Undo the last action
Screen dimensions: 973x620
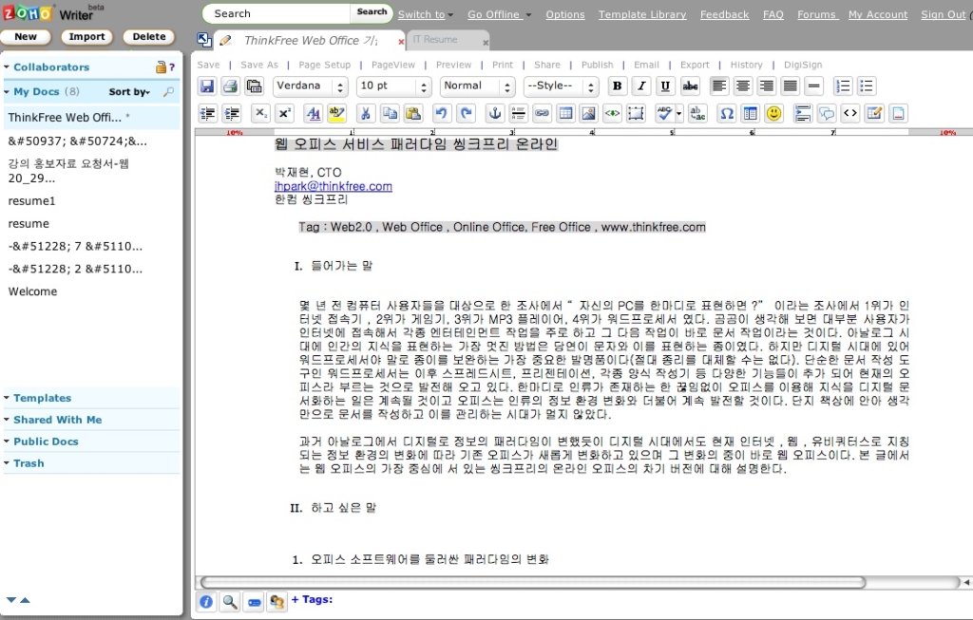point(441,113)
